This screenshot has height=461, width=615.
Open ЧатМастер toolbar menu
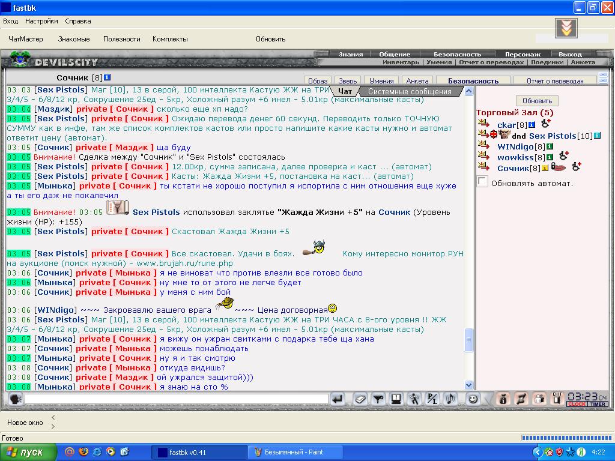(x=25, y=39)
